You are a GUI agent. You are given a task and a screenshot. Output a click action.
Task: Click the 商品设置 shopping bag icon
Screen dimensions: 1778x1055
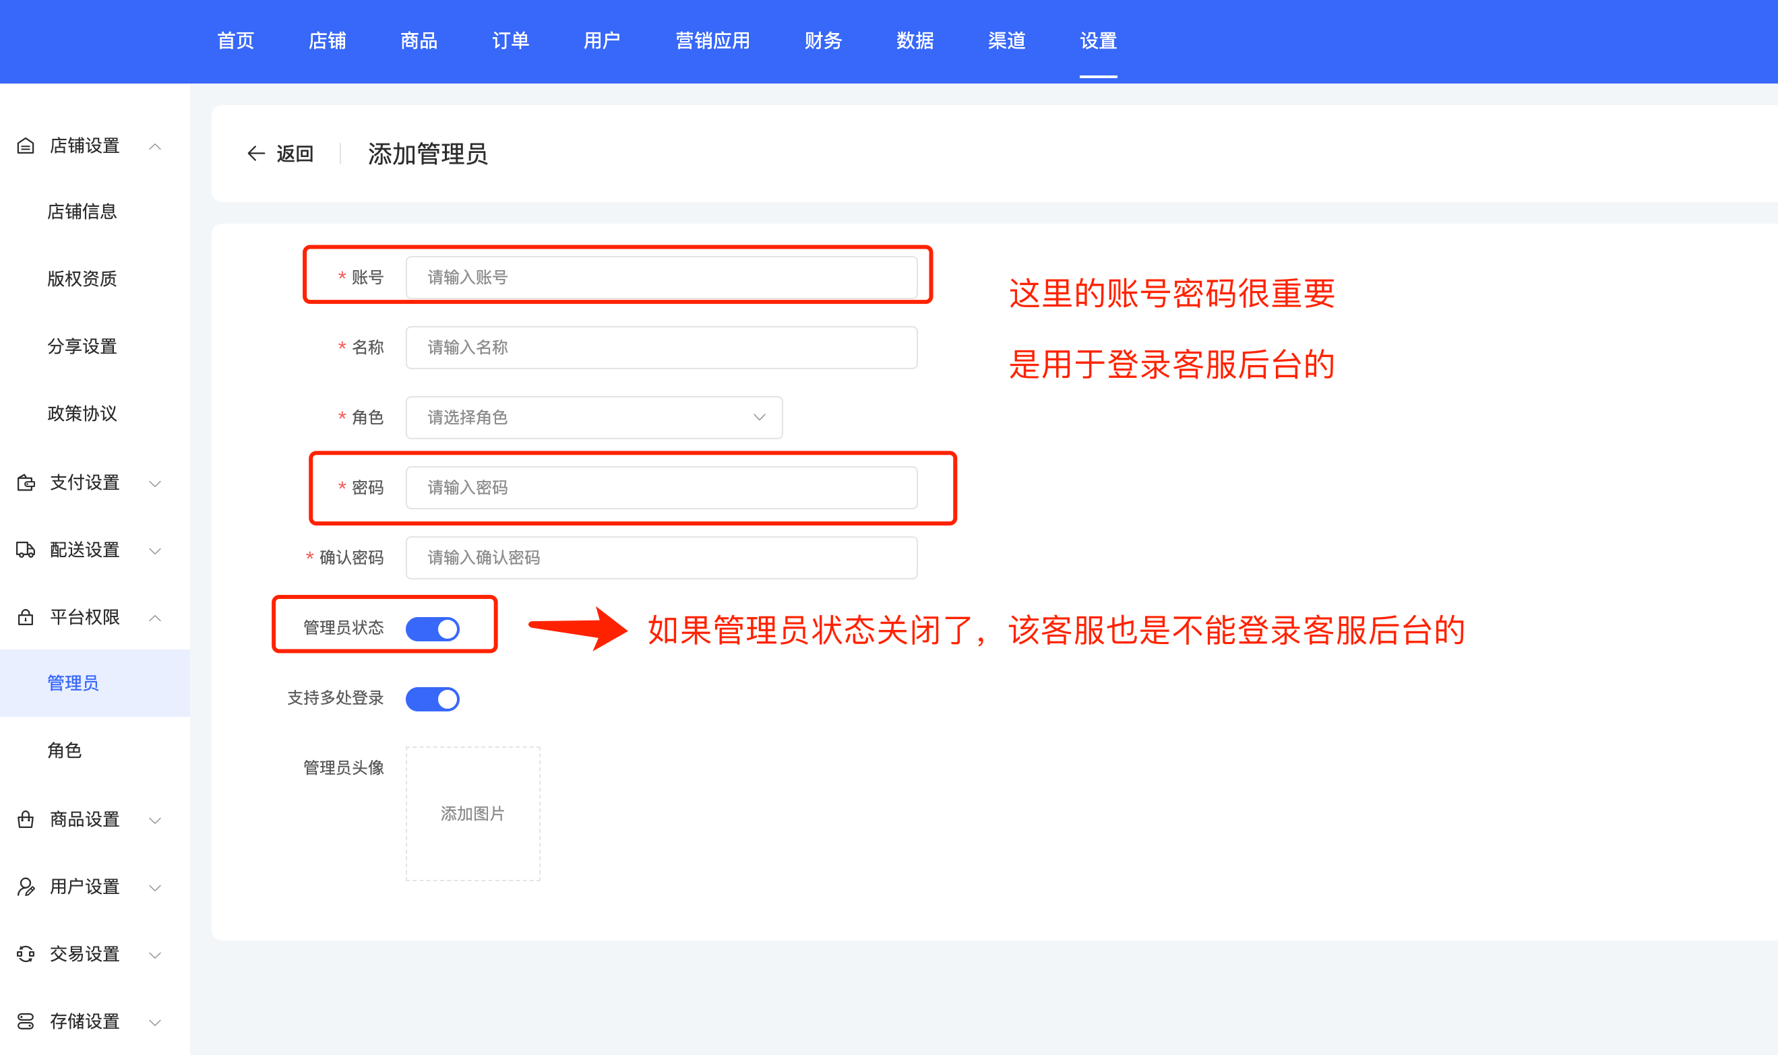pos(26,819)
